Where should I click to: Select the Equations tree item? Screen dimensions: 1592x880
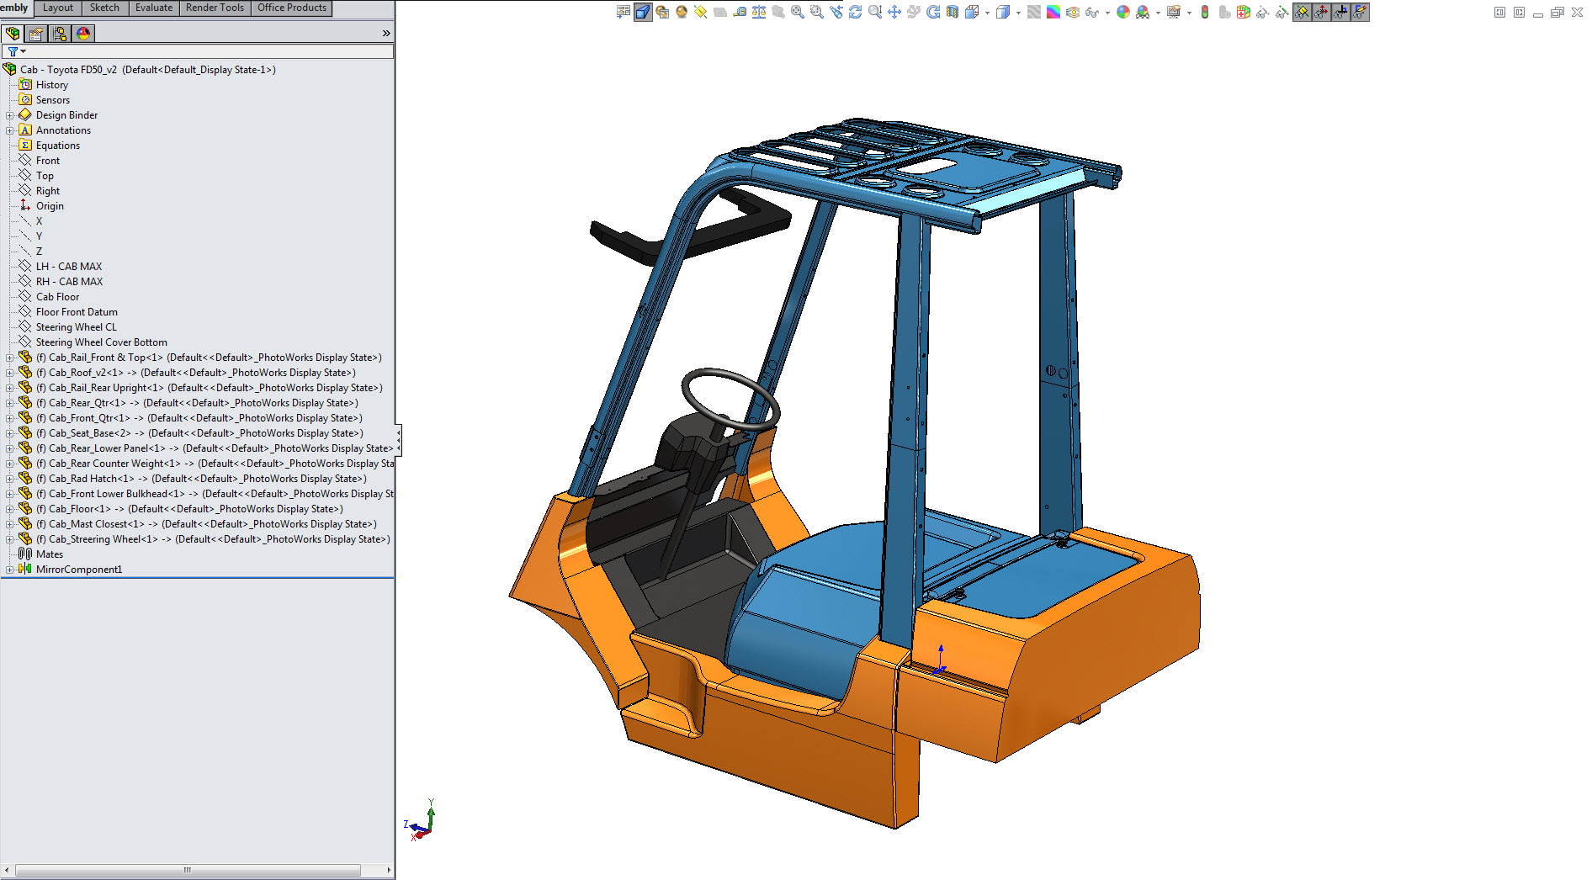(58, 146)
